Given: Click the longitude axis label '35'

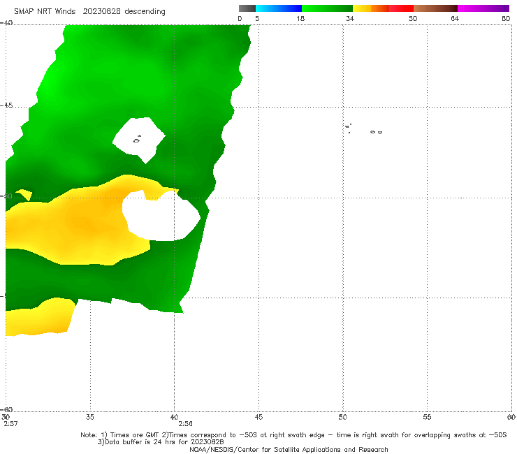Looking at the screenshot, I should click(x=89, y=417).
